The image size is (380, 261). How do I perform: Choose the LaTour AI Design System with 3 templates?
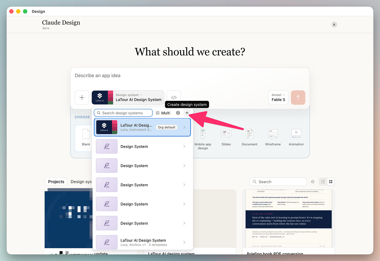pos(142,242)
